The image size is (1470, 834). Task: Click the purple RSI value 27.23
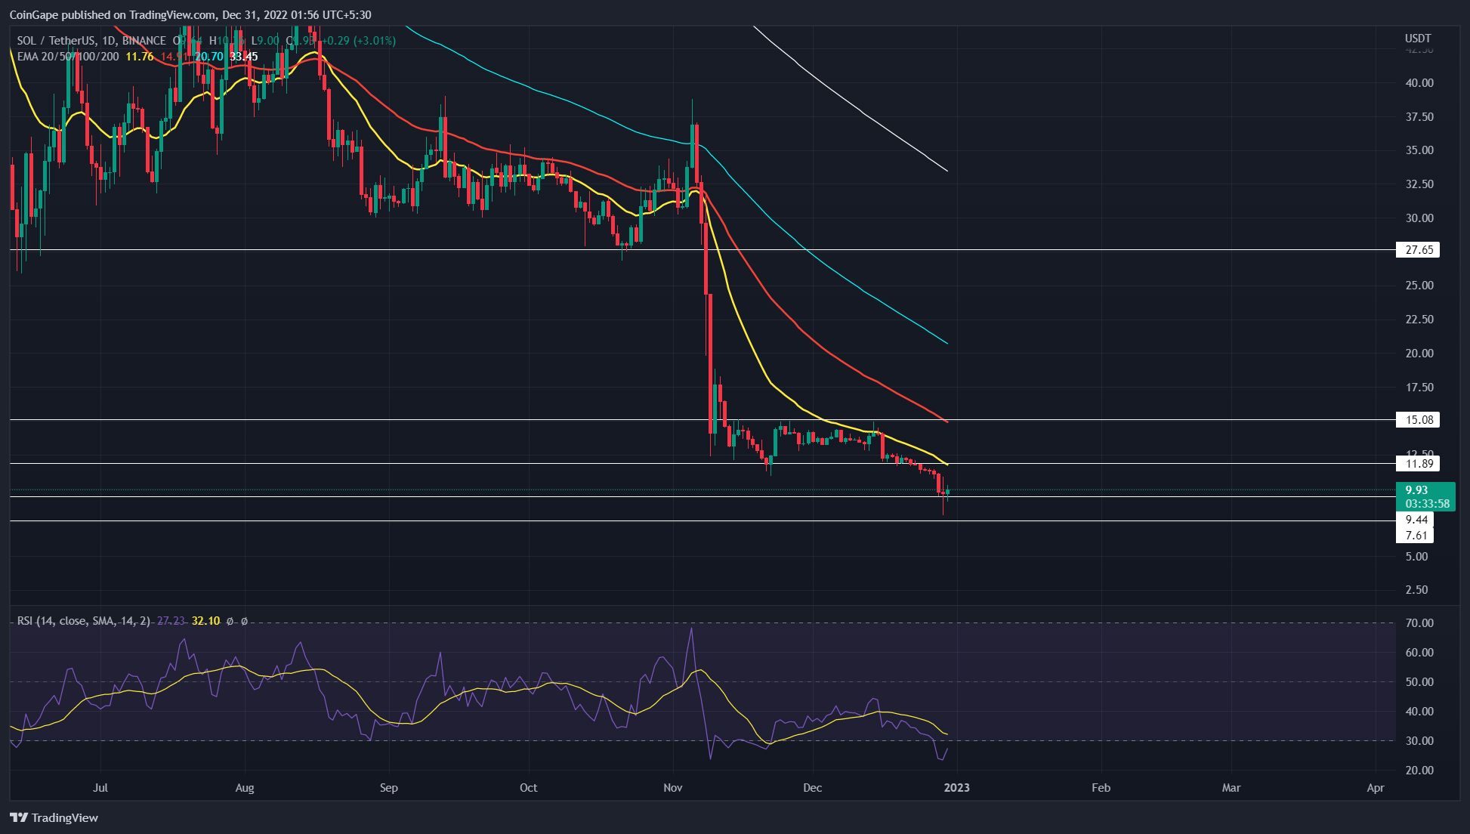click(171, 621)
